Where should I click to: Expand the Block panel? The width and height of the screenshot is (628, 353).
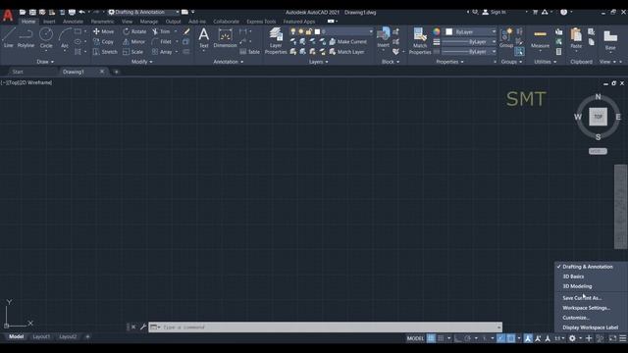[x=391, y=62]
